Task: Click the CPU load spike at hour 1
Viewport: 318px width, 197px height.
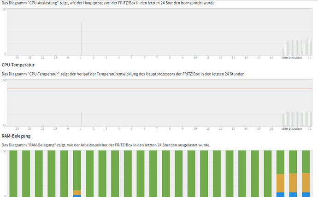Action: pyautogui.click(x=81, y=39)
